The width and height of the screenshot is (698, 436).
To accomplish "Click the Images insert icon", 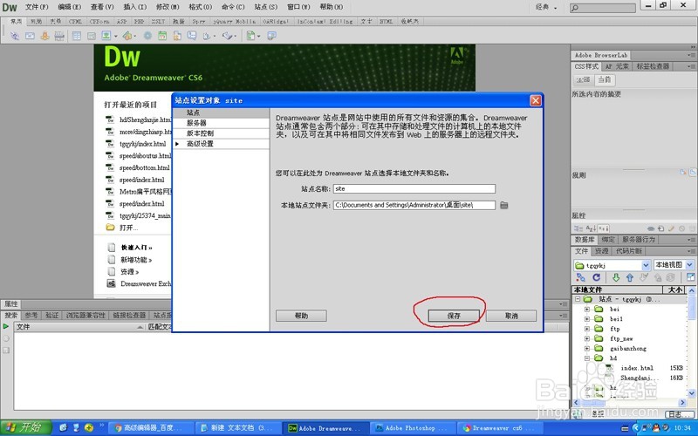I will tap(106, 36).
